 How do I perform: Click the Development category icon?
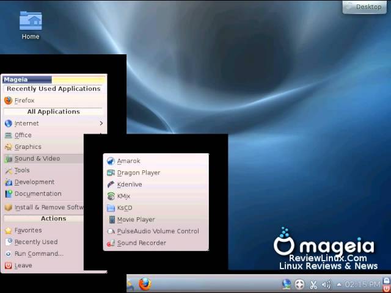[8, 182]
